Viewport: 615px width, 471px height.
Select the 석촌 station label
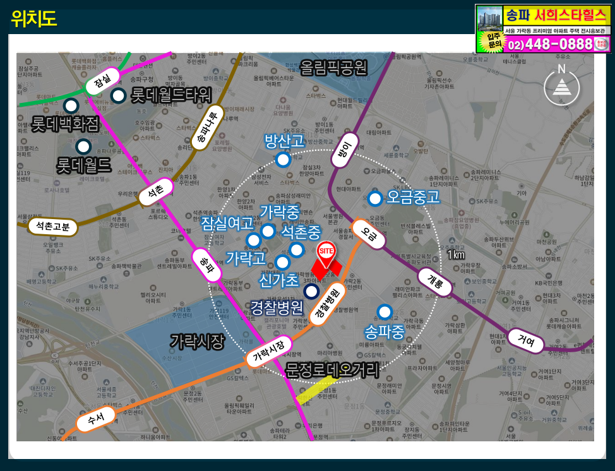(x=156, y=192)
